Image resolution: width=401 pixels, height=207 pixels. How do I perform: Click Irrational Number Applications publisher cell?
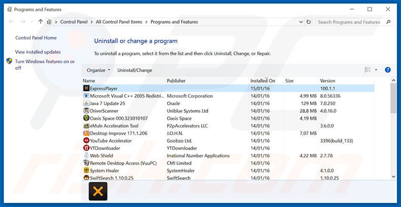coord(198,155)
